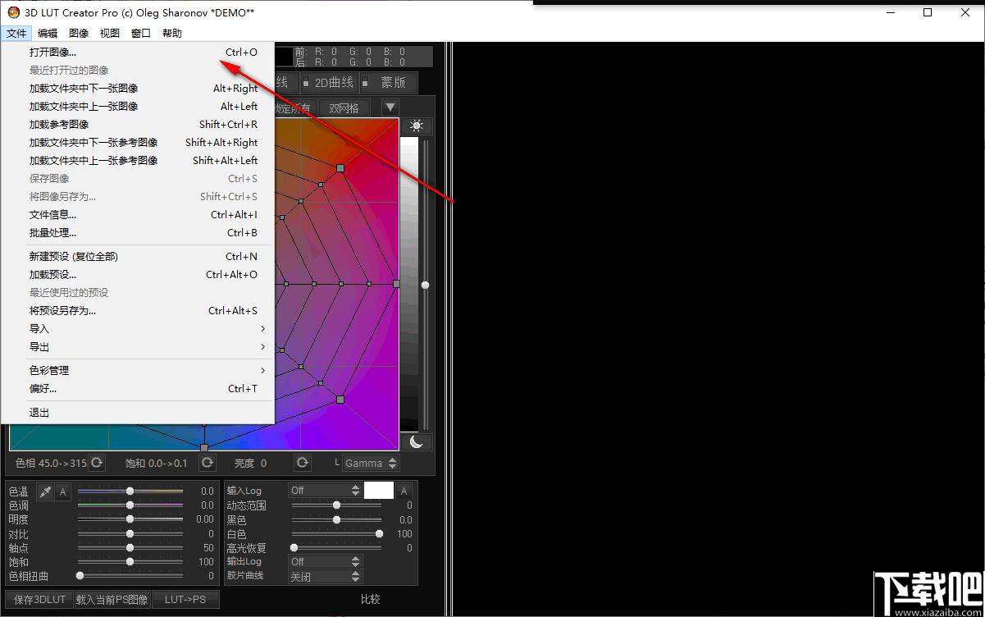Reset hue range 色相 45.0->315
This screenshot has width=985, height=617.
[97, 463]
